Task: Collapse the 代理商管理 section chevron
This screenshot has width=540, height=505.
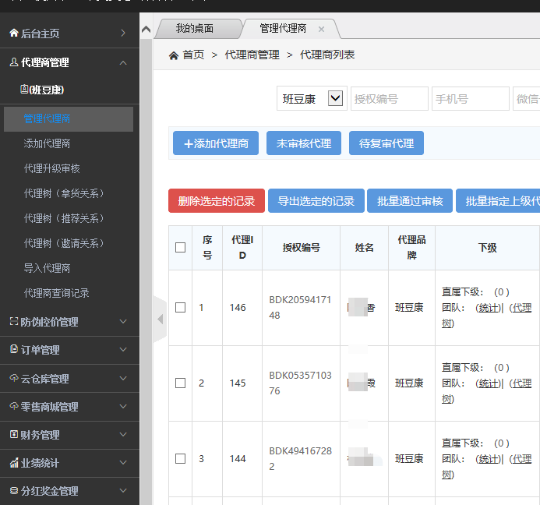Action: point(123,62)
